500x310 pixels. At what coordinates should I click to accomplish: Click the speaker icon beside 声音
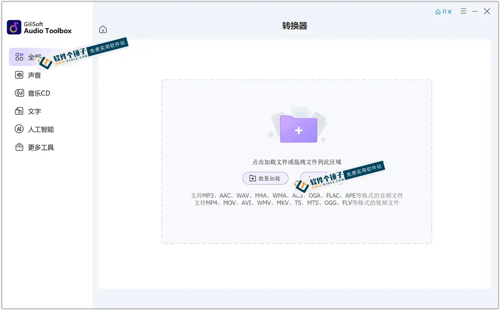click(19, 75)
